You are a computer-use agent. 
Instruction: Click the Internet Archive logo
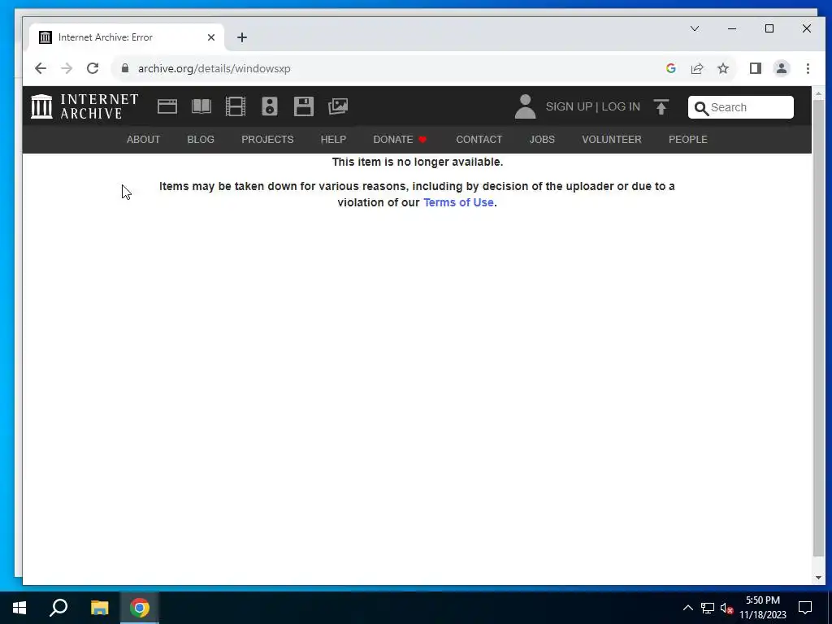[x=84, y=106]
